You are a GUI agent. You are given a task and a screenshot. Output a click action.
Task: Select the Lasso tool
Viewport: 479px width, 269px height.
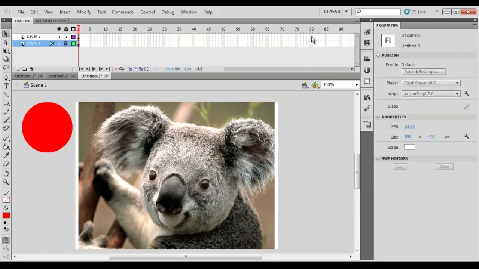6,68
